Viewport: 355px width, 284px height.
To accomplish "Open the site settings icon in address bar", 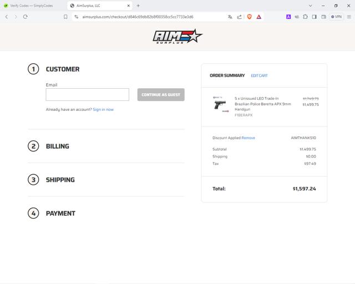I will tap(77, 17).
